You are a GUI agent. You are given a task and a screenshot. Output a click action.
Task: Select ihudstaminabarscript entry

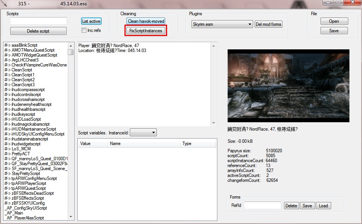[26, 139]
